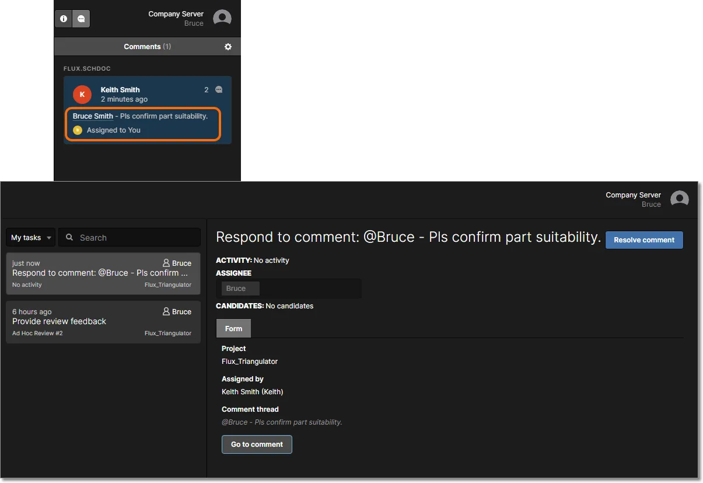The width and height of the screenshot is (703, 483).
Task: Click the Bruce assignee field
Action: coord(289,289)
